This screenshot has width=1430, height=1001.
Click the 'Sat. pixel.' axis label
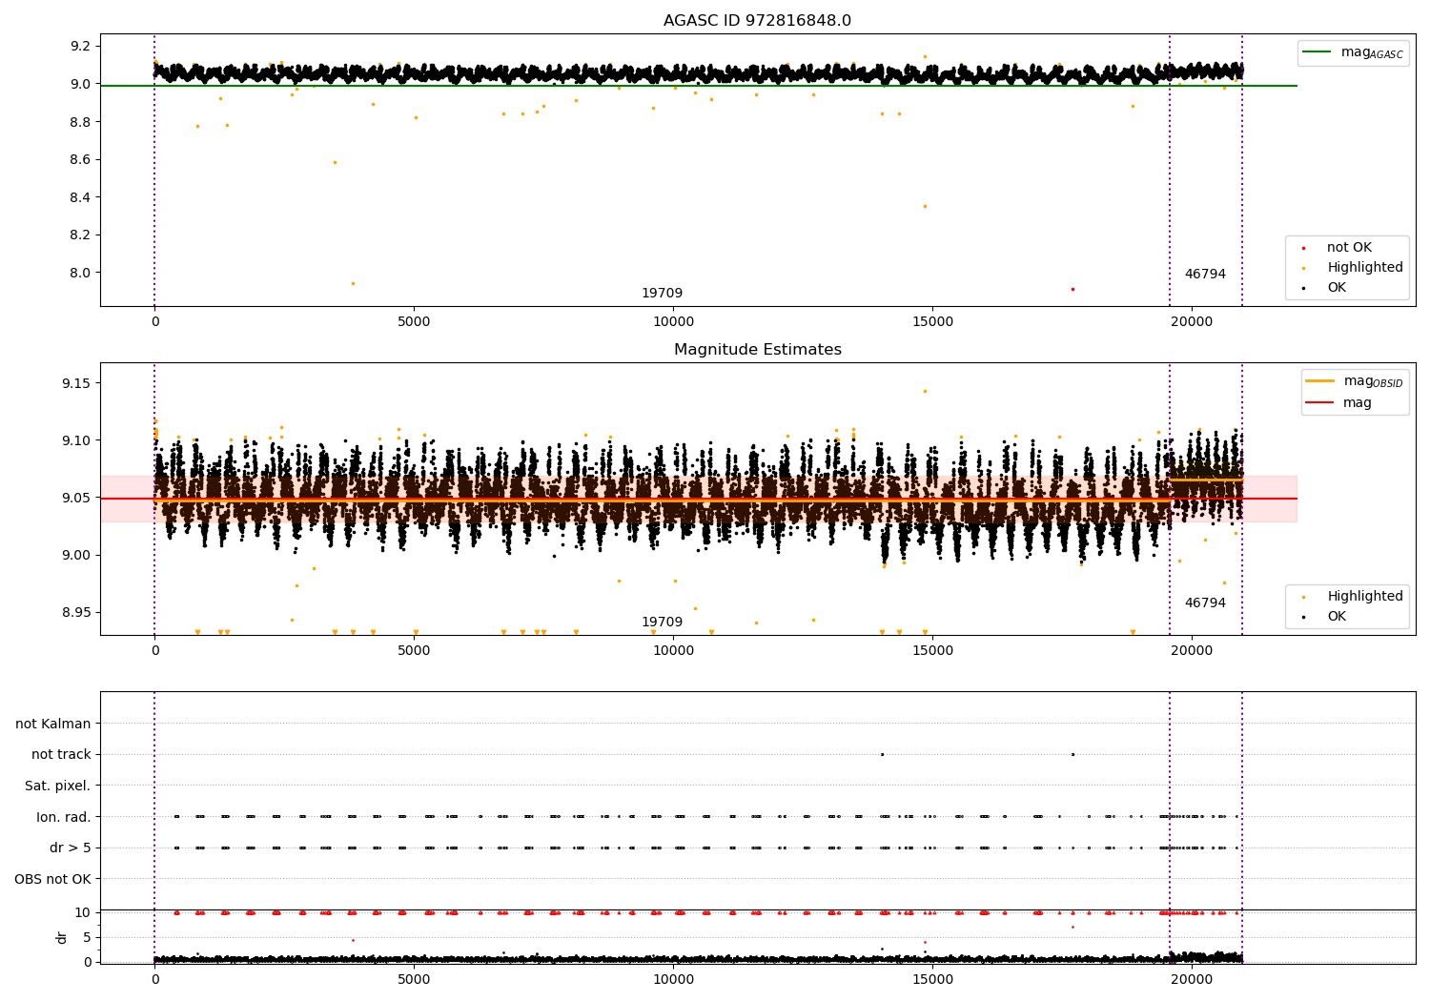[58, 786]
